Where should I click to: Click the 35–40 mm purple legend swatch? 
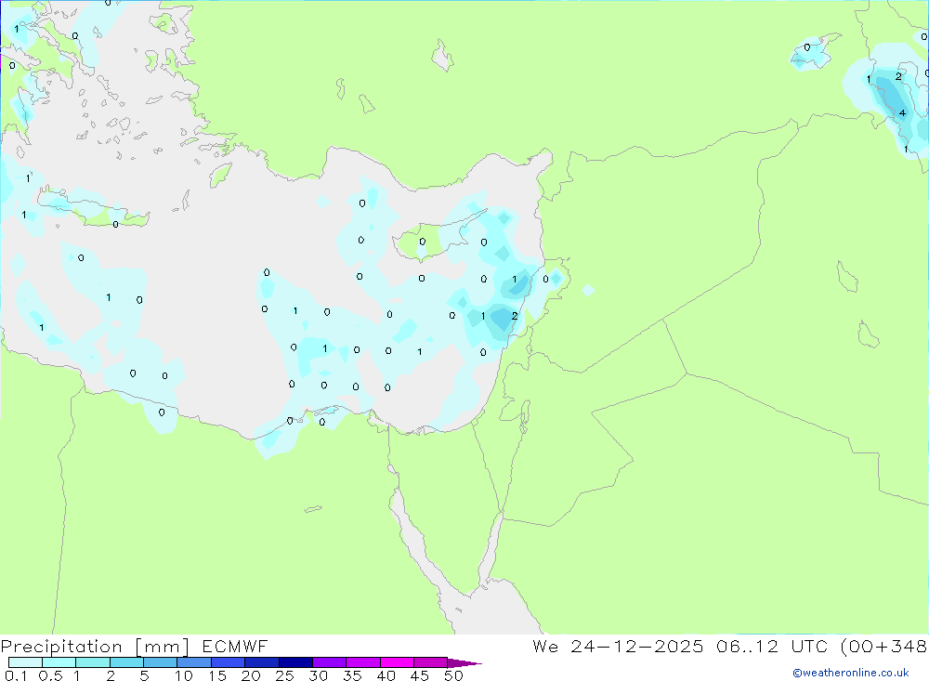363,662
